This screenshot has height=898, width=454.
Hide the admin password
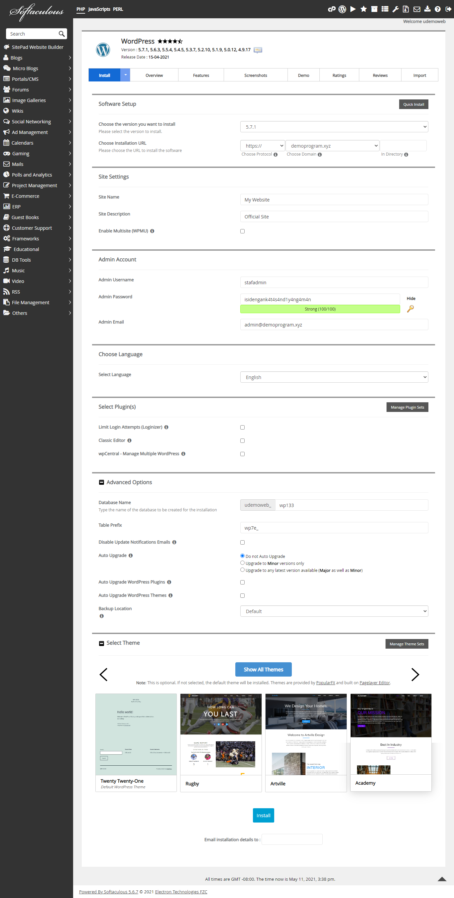[411, 299]
